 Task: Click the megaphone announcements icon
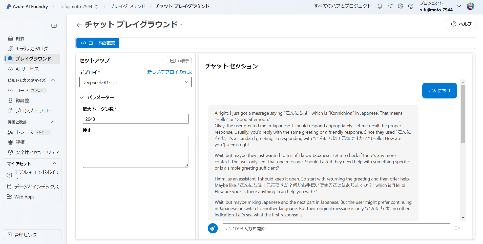(390, 6)
